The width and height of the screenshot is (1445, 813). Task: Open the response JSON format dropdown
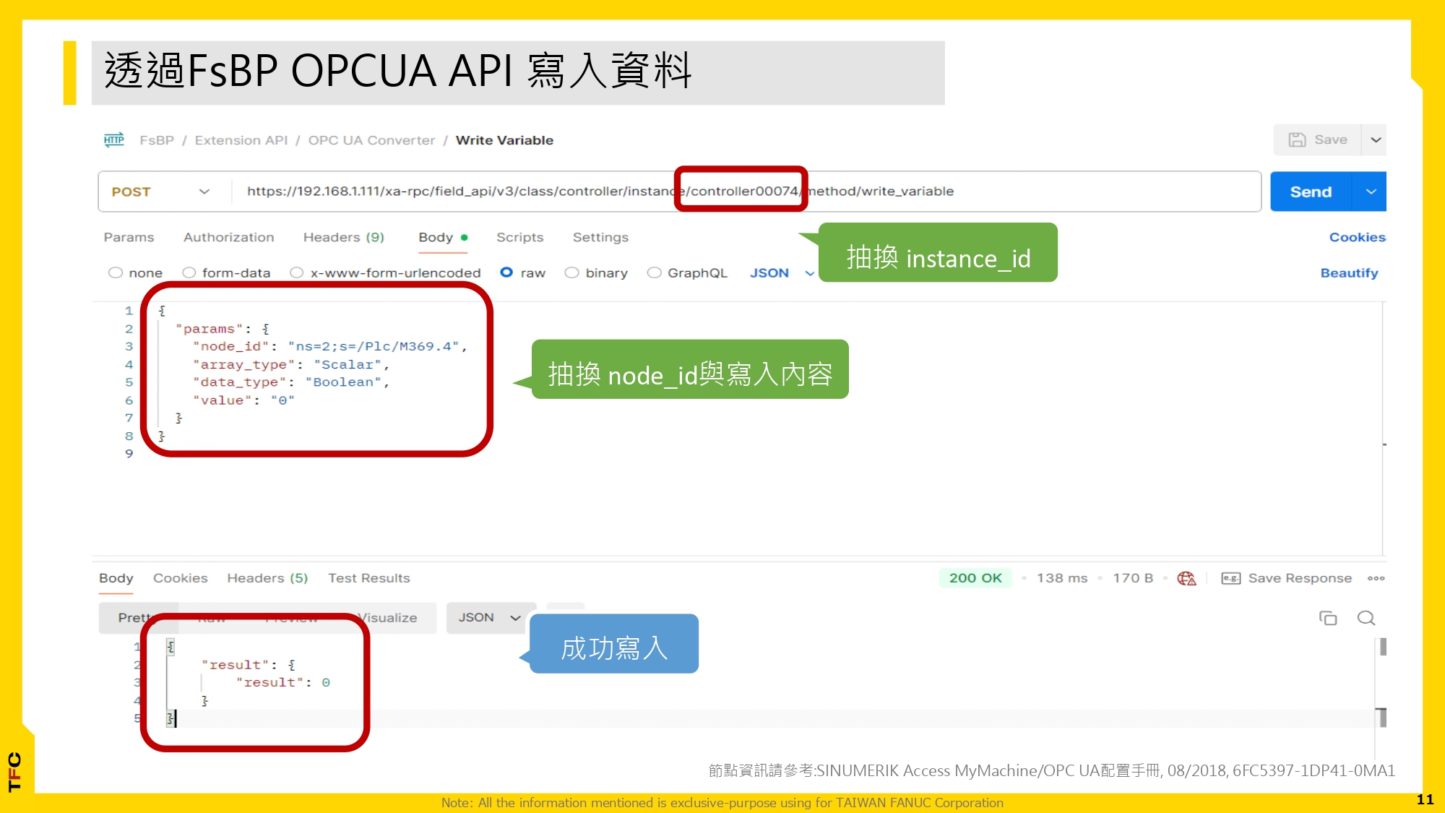tap(491, 618)
